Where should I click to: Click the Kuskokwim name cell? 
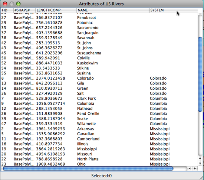[x=87, y=63]
